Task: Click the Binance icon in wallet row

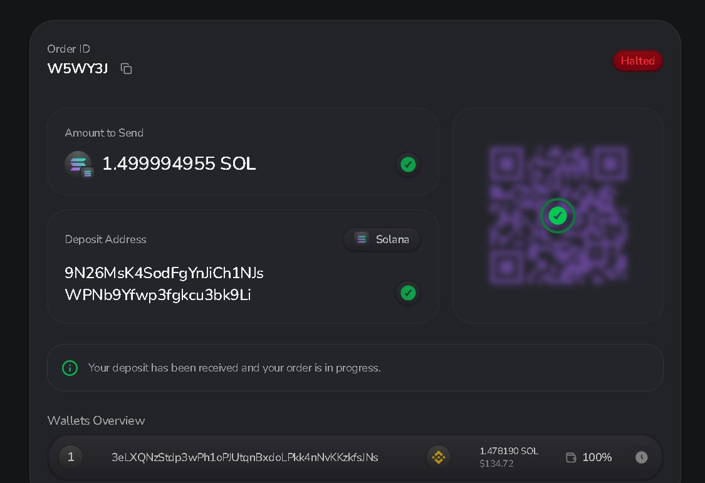Action: point(439,457)
